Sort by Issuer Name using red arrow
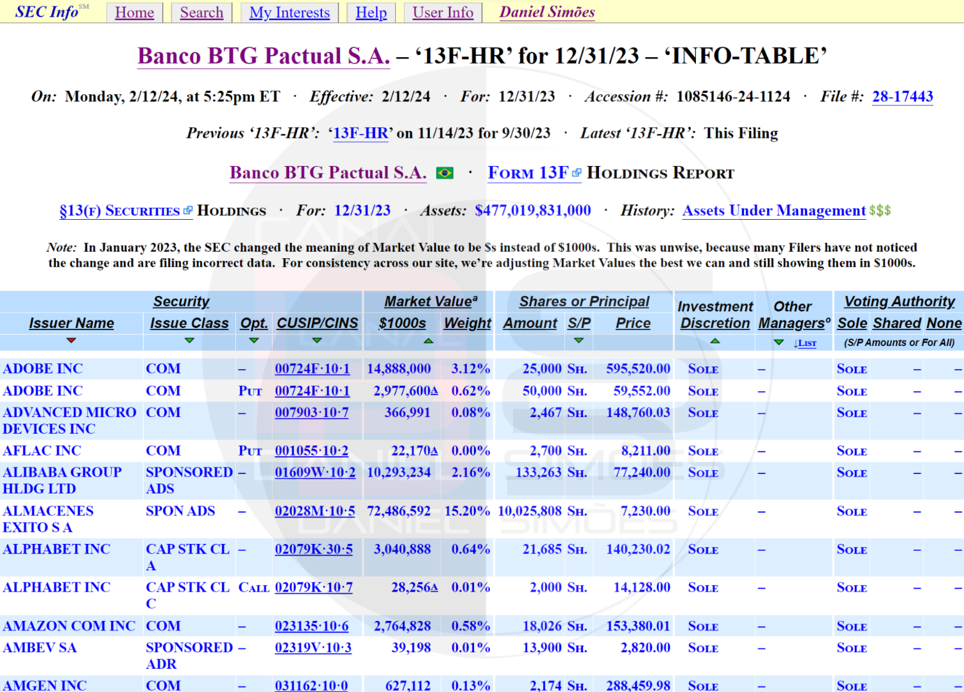 pyautogui.click(x=71, y=341)
